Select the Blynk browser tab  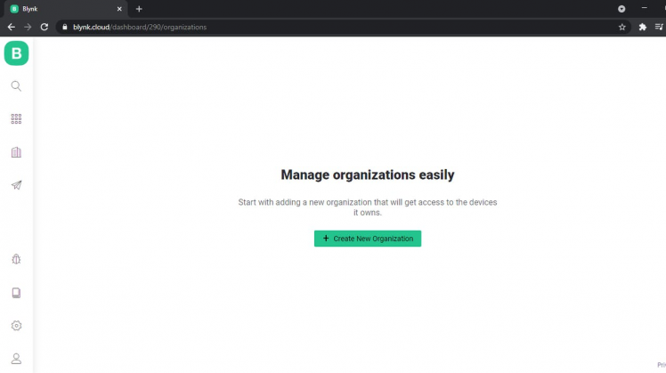point(65,9)
